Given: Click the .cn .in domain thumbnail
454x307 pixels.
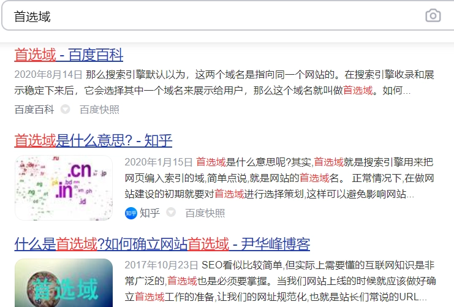Looking at the screenshot, I should point(64,188).
